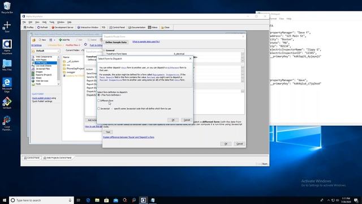Select the PhoneGapProjects folder in the file list
This screenshot has height=204, width=362.
pos(75,69)
